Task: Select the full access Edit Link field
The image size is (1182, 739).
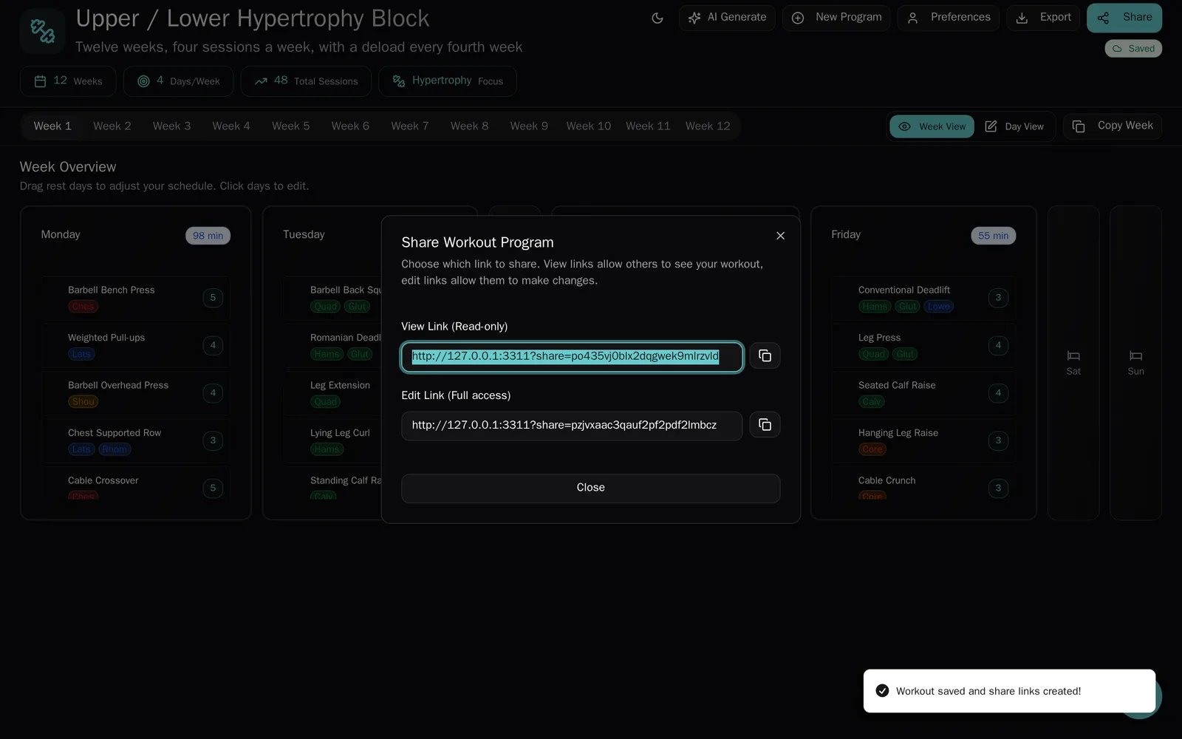Action: [572, 426]
